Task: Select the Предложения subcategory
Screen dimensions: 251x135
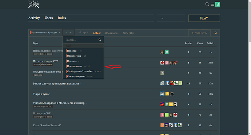Action: pos(83,66)
